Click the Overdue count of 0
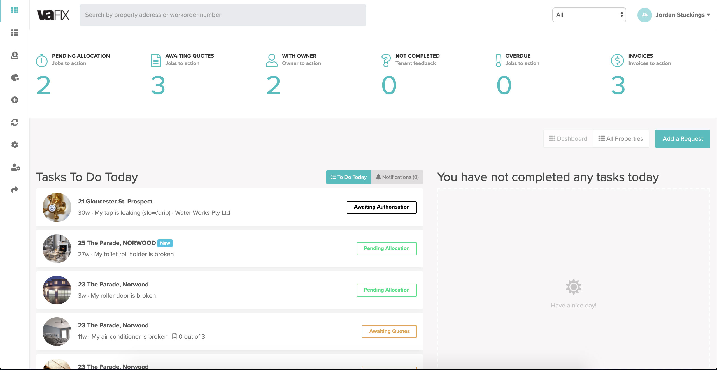Viewport: 717px width, 370px height. tap(504, 85)
